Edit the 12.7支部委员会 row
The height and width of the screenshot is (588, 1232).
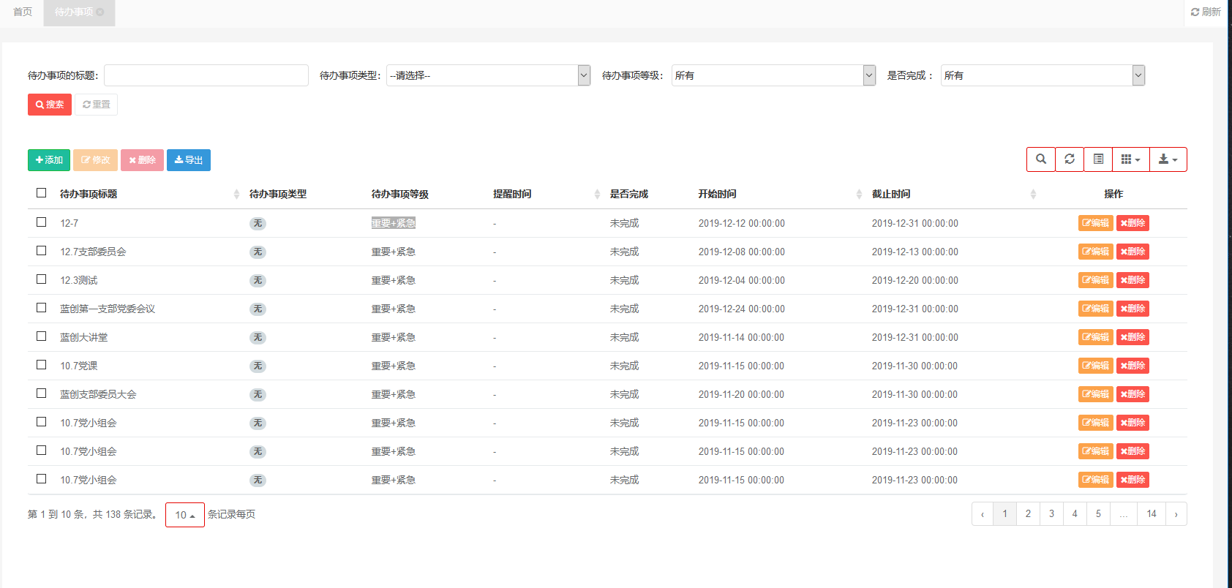click(x=1095, y=252)
